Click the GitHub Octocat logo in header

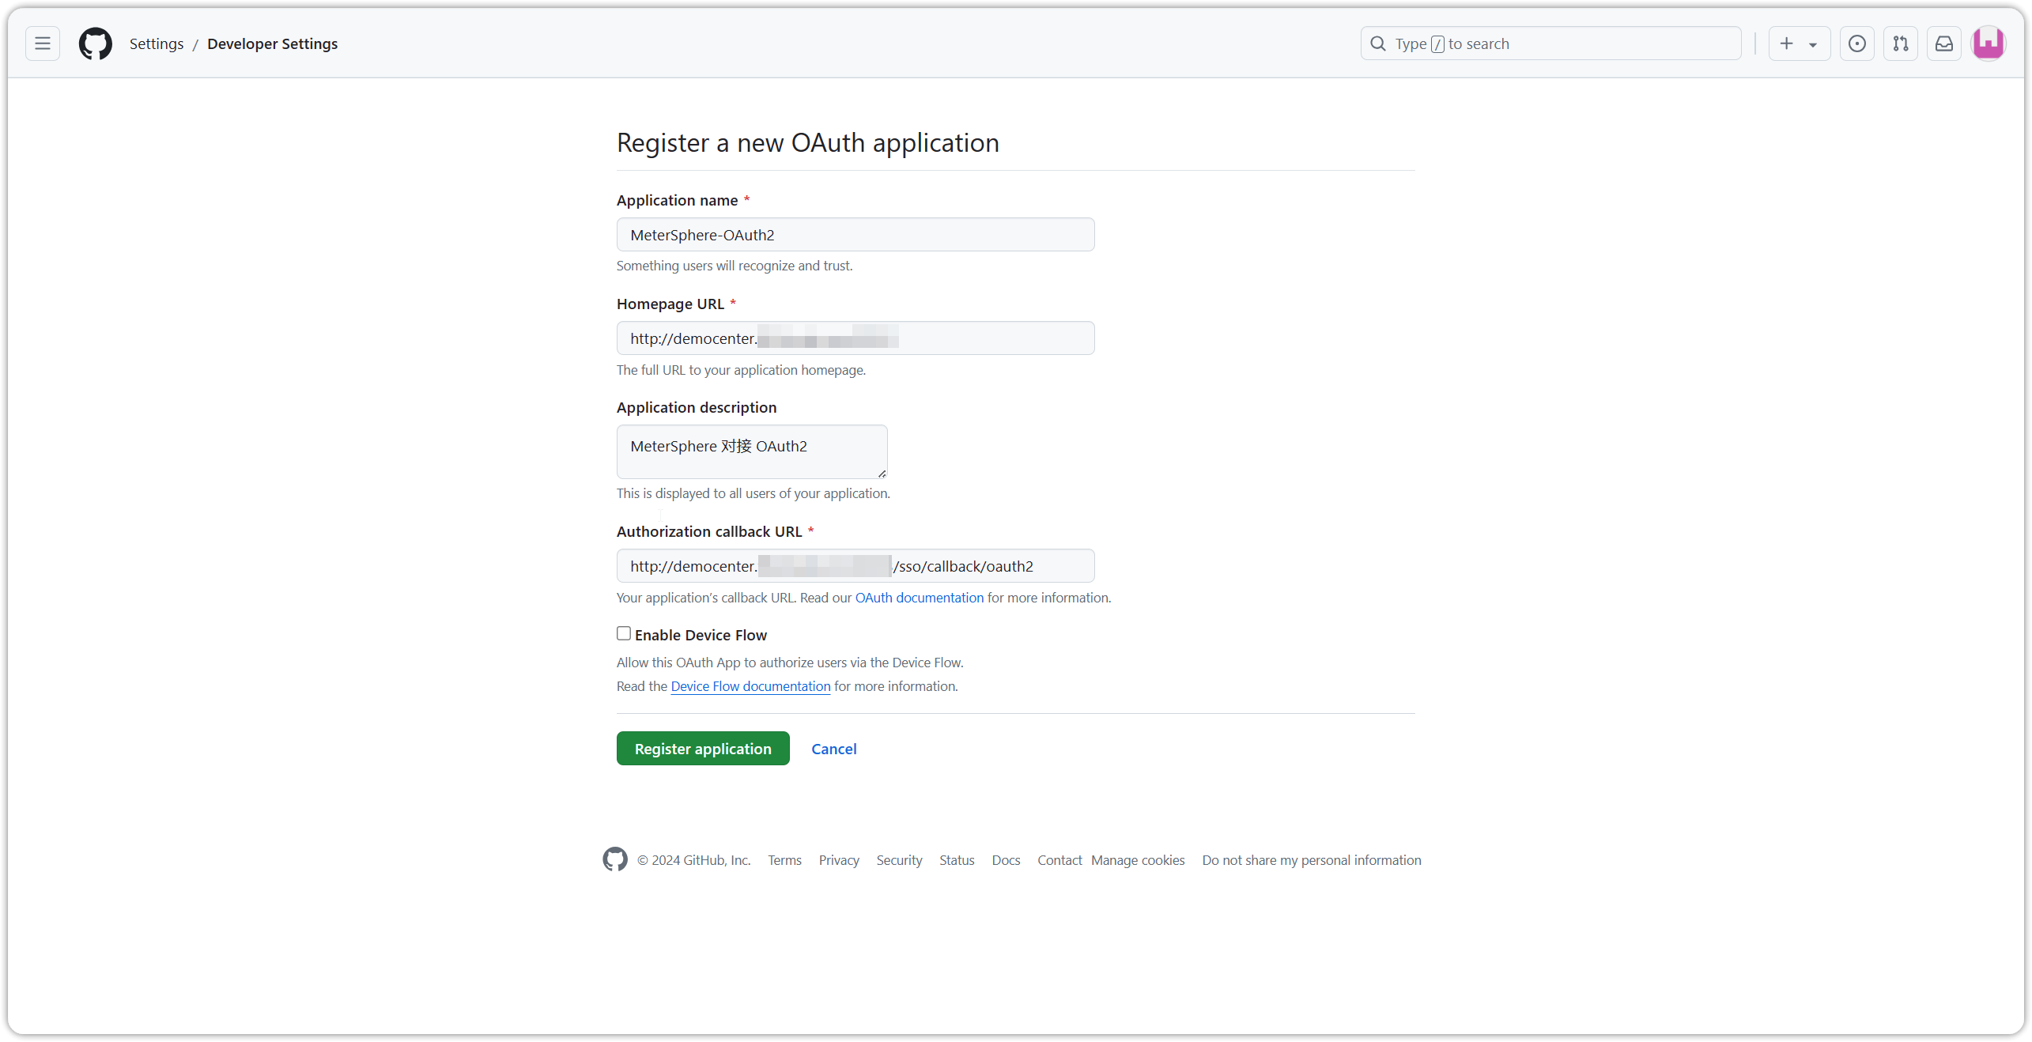pyautogui.click(x=95, y=43)
